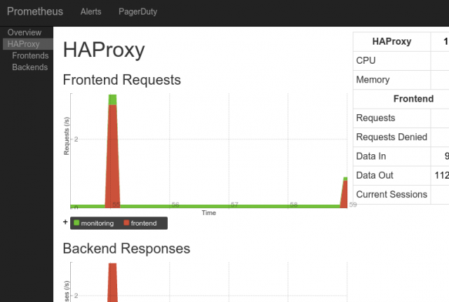Click the Frontend table section header
Viewport: 449px width, 302px height.
(x=413, y=99)
